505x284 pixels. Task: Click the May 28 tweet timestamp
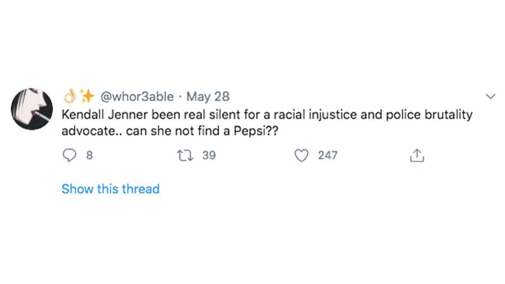coord(208,97)
